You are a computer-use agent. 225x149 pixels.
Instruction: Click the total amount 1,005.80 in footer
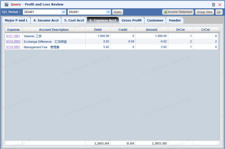click(x=159, y=143)
